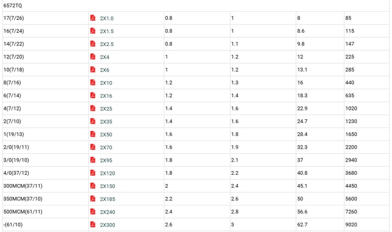Image resolution: width=392 pixels, height=232 pixels.
Task: Click the PDF icon for 2X35
Action: click(x=93, y=121)
